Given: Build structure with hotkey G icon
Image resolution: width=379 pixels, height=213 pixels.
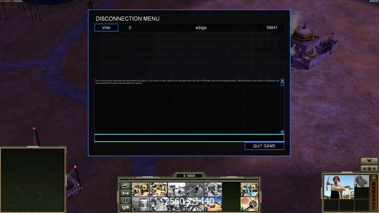Looking at the screenshot, I should pyautogui.click(x=159, y=189).
